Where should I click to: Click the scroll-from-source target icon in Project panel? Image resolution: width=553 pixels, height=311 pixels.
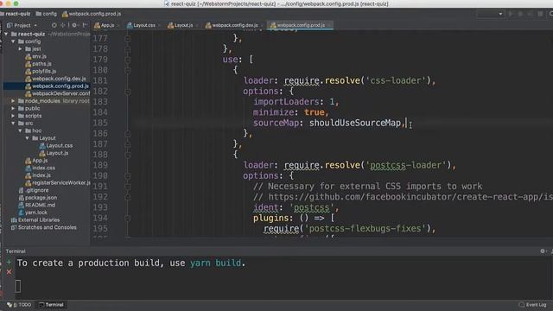pos(54,25)
